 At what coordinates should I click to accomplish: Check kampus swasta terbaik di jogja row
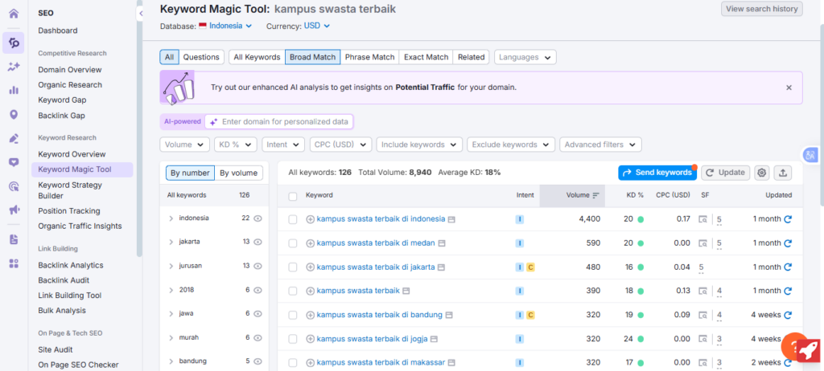(x=293, y=339)
